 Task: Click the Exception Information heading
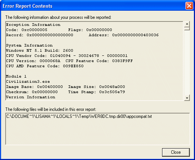pyautogui.click(x=33, y=25)
